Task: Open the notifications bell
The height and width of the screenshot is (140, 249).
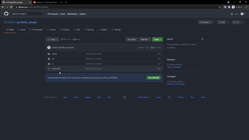Action: [232, 14]
